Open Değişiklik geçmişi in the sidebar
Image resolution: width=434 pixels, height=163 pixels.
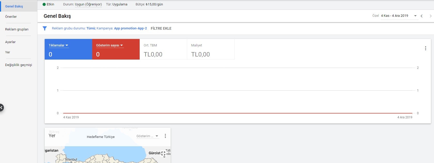point(19,65)
